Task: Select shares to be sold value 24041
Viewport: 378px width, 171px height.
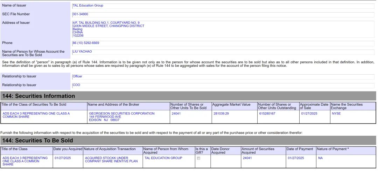Action: pos(176,113)
